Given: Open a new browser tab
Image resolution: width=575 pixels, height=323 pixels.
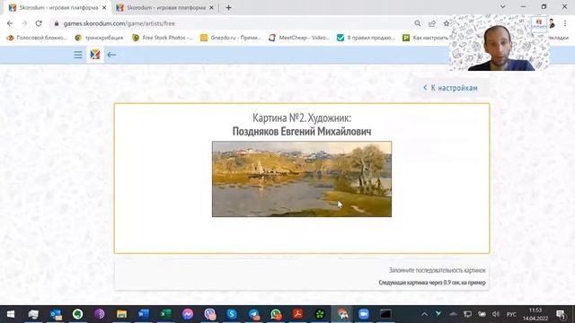Looking at the screenshot, I should [228, 7].
